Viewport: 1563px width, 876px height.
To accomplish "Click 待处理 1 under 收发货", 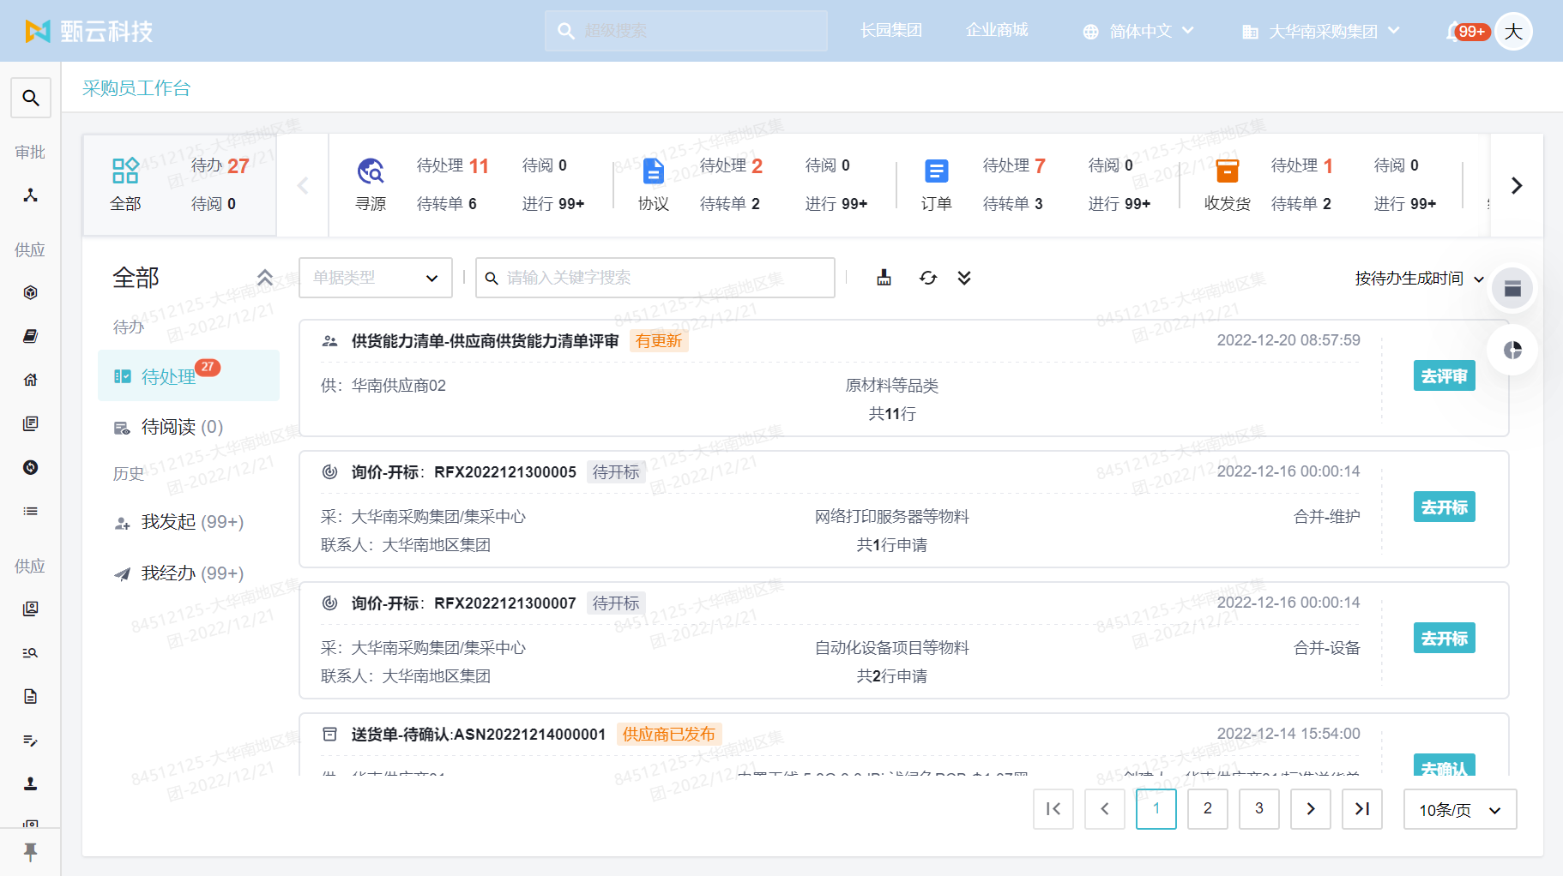I will point(1302,165).
